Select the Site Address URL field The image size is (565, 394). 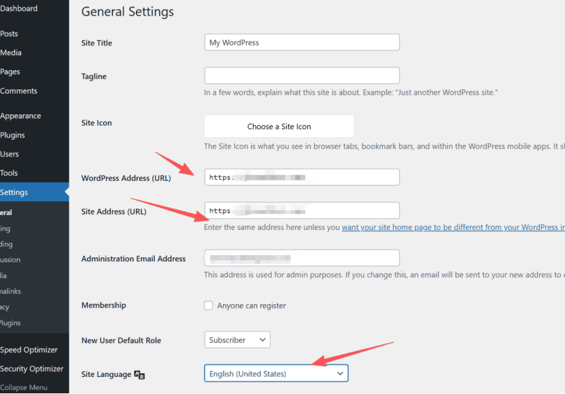[302, 210]
